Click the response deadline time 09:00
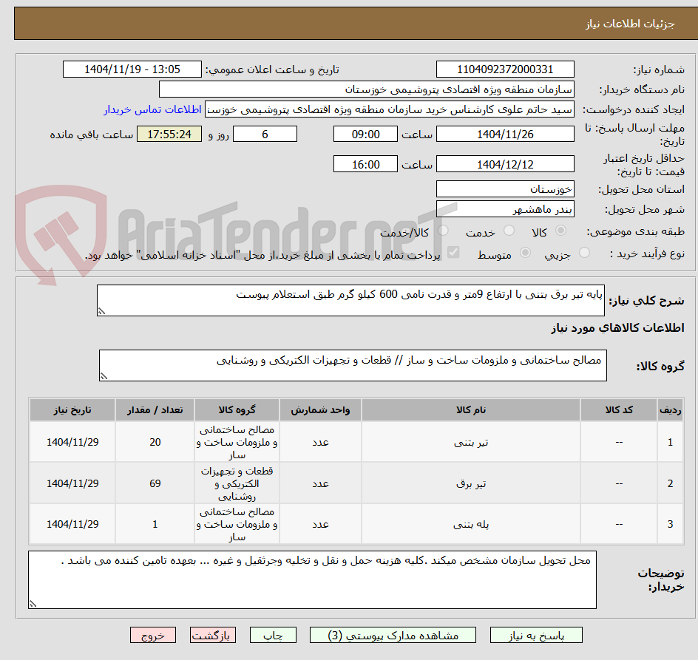698x660 pixels. [365, 134]
